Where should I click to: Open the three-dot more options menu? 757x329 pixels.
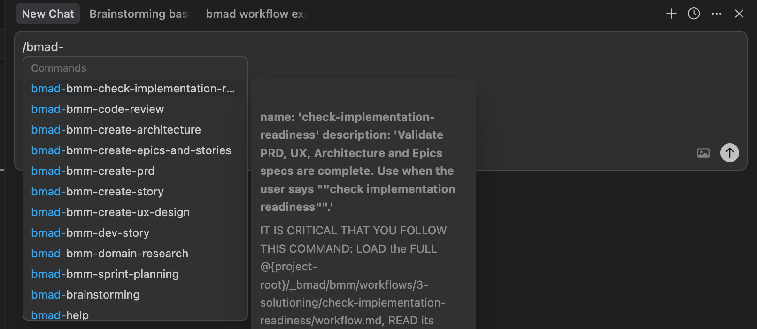click(716, 14)
